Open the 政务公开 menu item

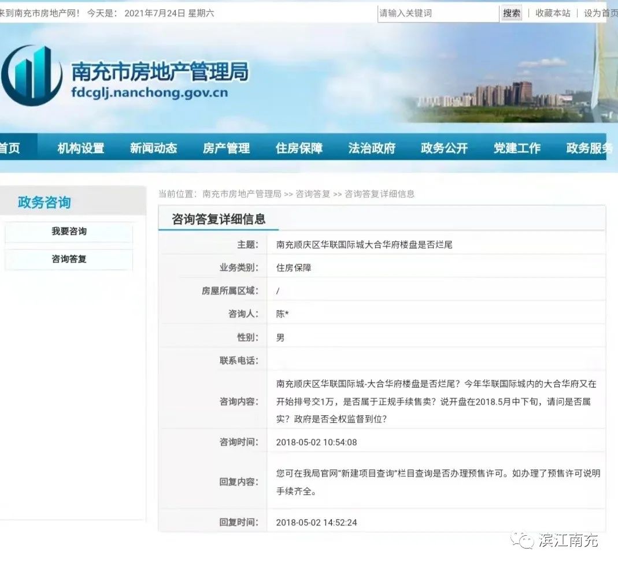click(444, 148)
